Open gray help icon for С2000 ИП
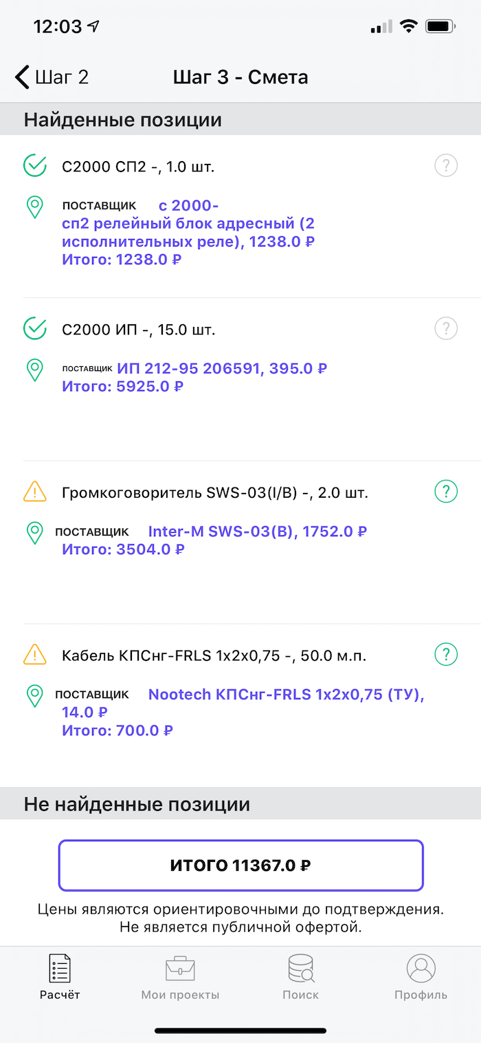Viewport: 481px width, 1043px height. [x=446, y=328]
